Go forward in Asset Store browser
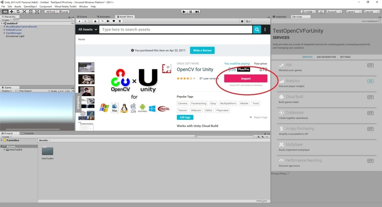The image size is (382, 207). pyautogui.click(x=85, y=21)
